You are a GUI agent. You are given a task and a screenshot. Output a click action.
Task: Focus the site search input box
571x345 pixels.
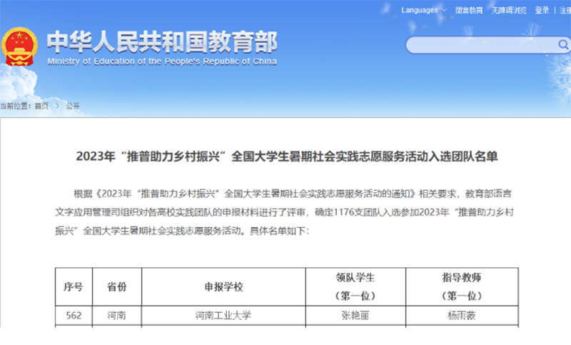[478, 45]
